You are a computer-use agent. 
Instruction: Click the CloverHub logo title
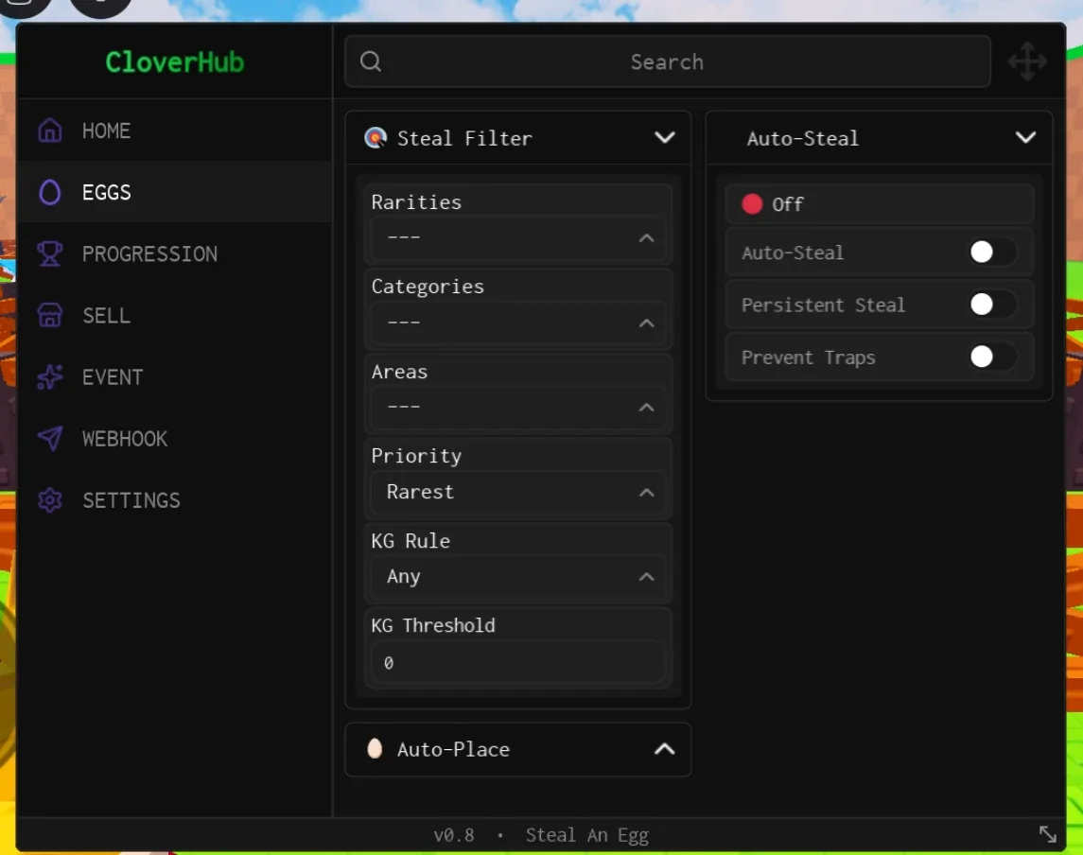[175, 62]
